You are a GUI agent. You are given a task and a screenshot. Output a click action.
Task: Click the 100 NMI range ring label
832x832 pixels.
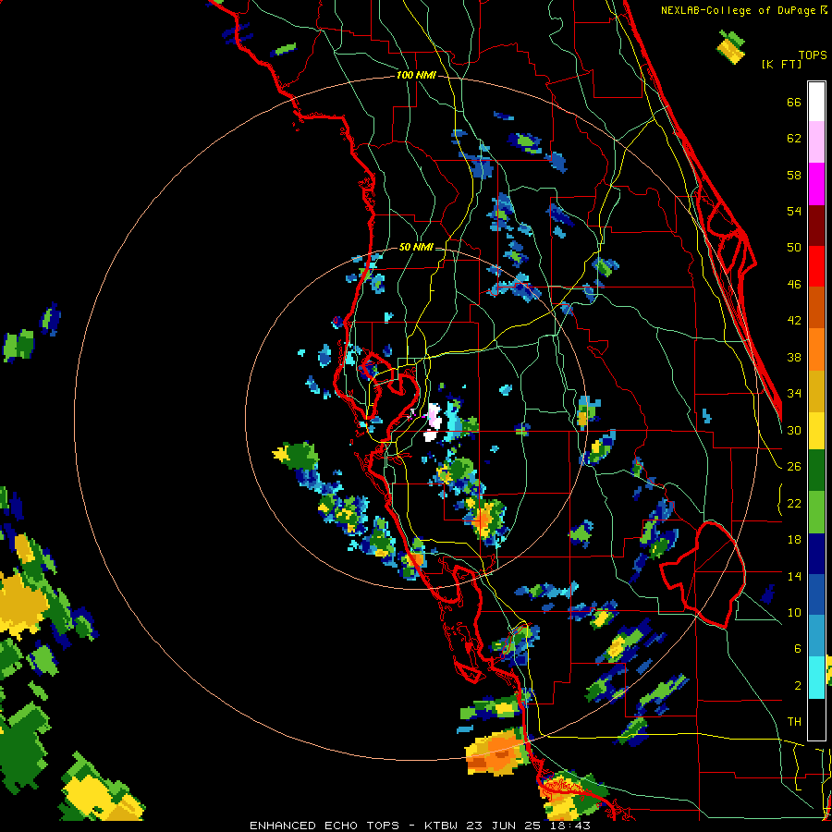pyautogui.click(x=416, y=76)
